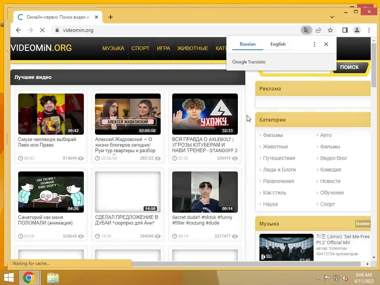
Task: Open ИГРА menu item
Action: tap(163, 48)
